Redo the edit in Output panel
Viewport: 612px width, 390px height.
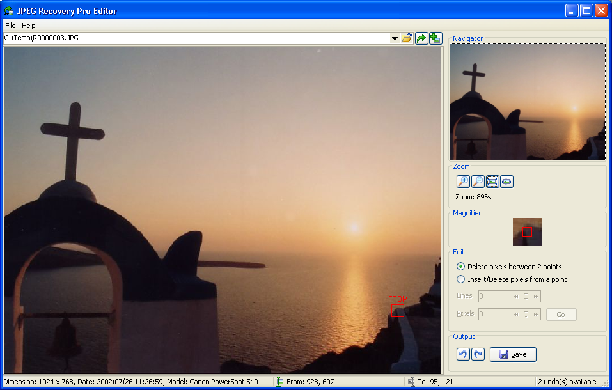pyautogui.click(x=478, y=354)
